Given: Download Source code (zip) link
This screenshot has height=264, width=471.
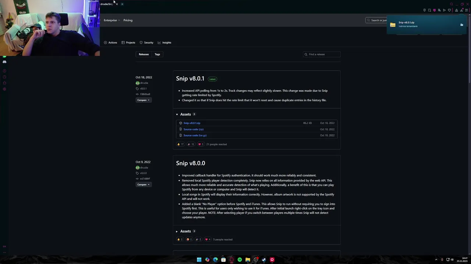Looking at the screenshot, I should click(x=194, y=129).
